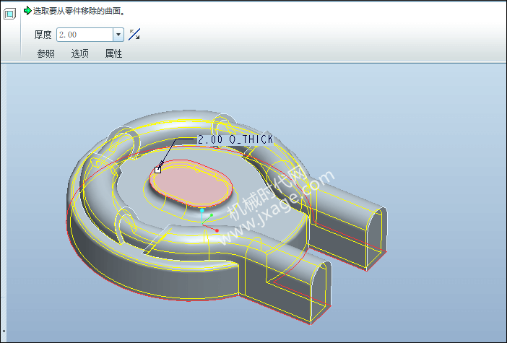Click the shell feature icon
Image resolution: width=507 pixels, height=343 pixels.
tap(9, 14)
